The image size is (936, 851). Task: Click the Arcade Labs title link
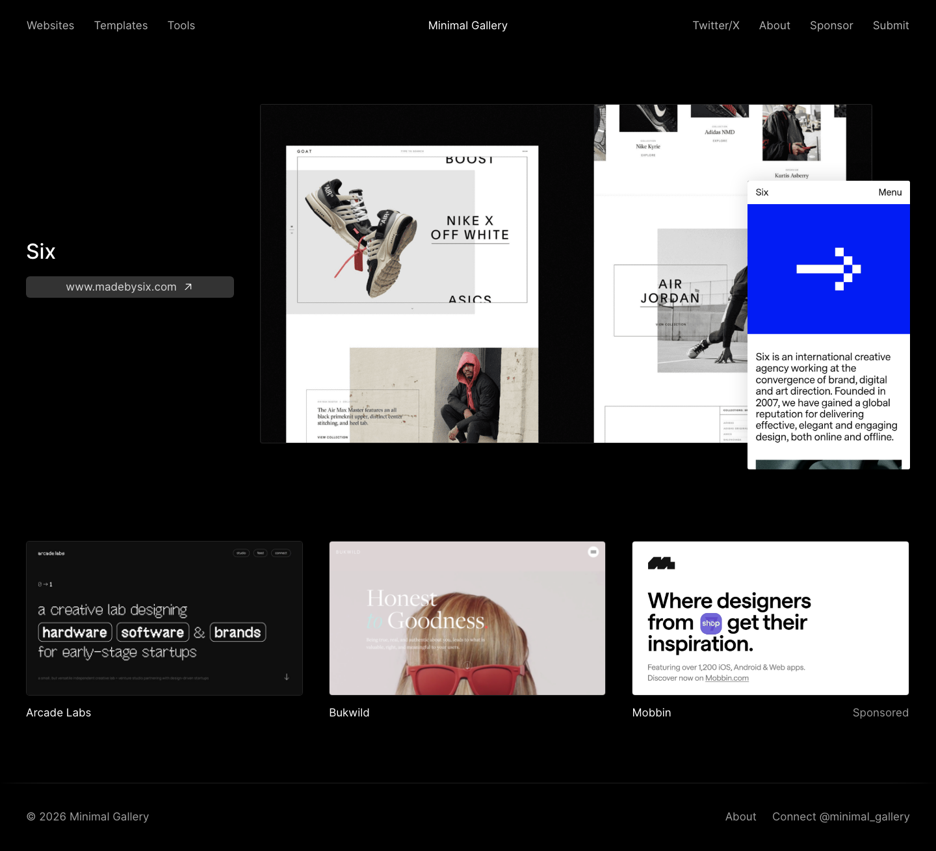click(x=58, y=713)
